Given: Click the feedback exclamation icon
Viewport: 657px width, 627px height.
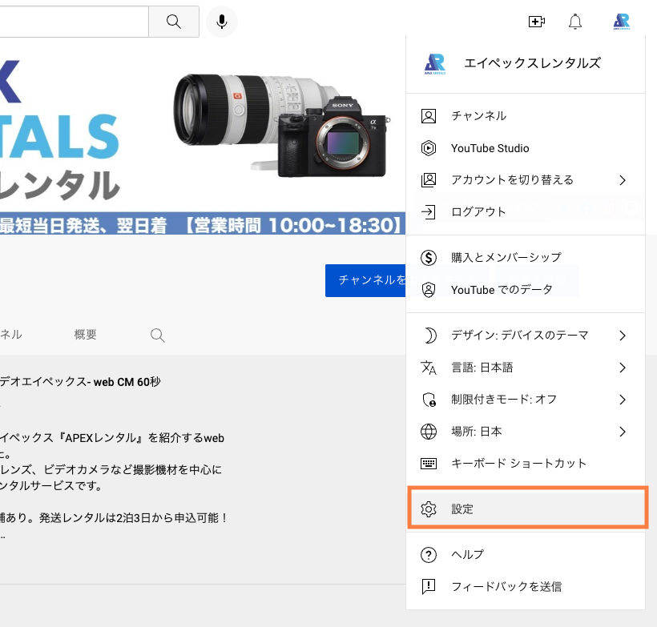Looking at the screenshot, I should tap(428, 587).
